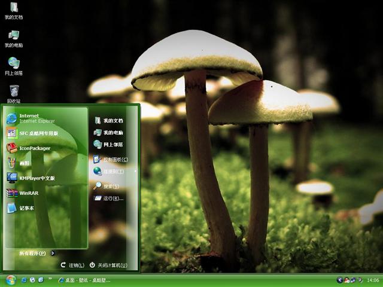Choose 搜索(S) in the Start menu

[111, 186]
